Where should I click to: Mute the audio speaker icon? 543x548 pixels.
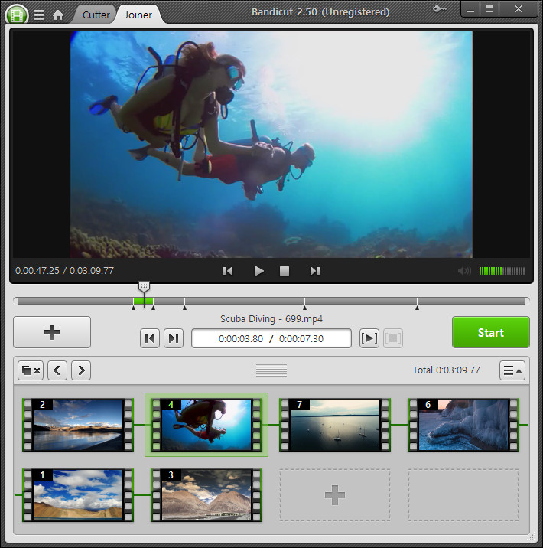[x=464, y=271]
